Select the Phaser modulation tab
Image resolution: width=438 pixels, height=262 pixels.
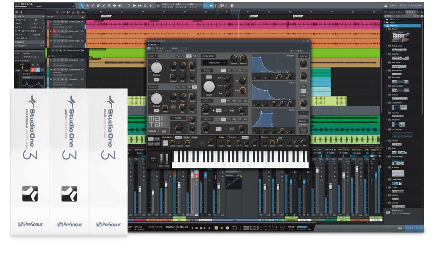(x=194, y=137)
